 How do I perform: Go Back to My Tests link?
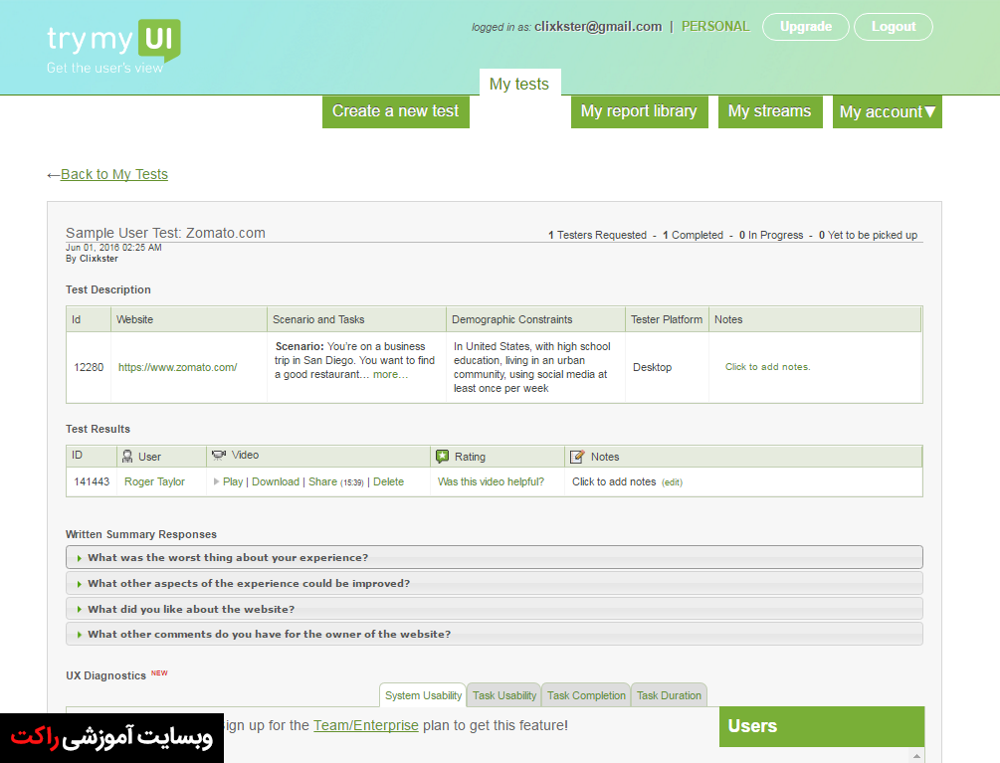click(113, 174)
